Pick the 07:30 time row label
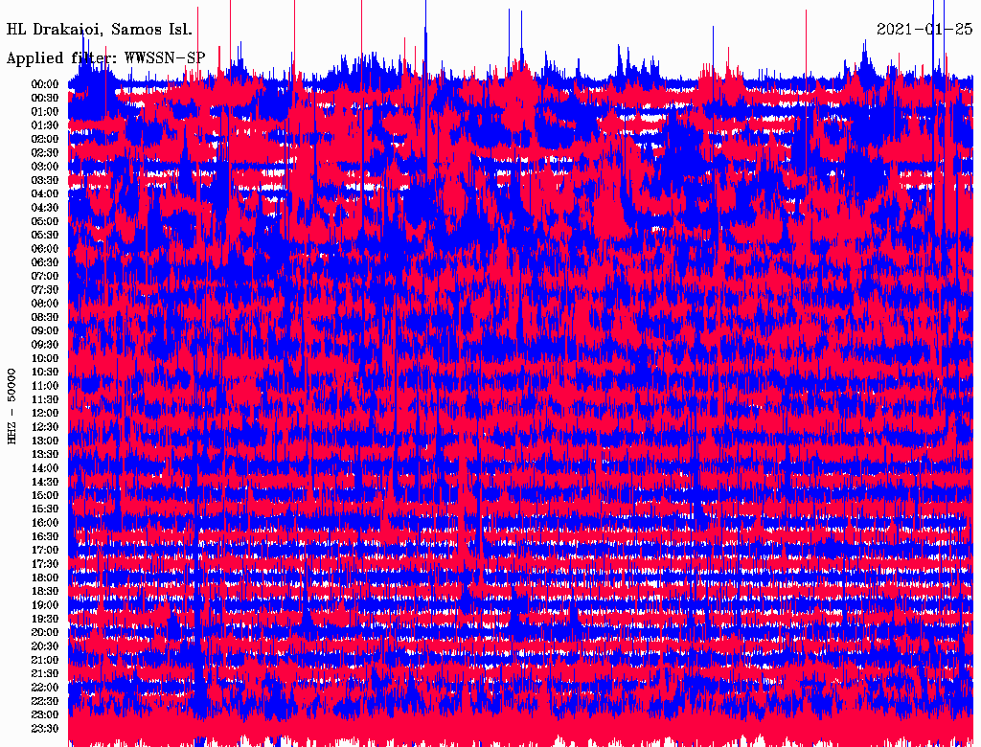Image resolution: width=981 pixels, height=747 pixels. (45, 289)
